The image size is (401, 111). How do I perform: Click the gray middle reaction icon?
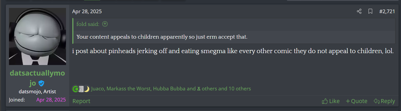point(81,89)
